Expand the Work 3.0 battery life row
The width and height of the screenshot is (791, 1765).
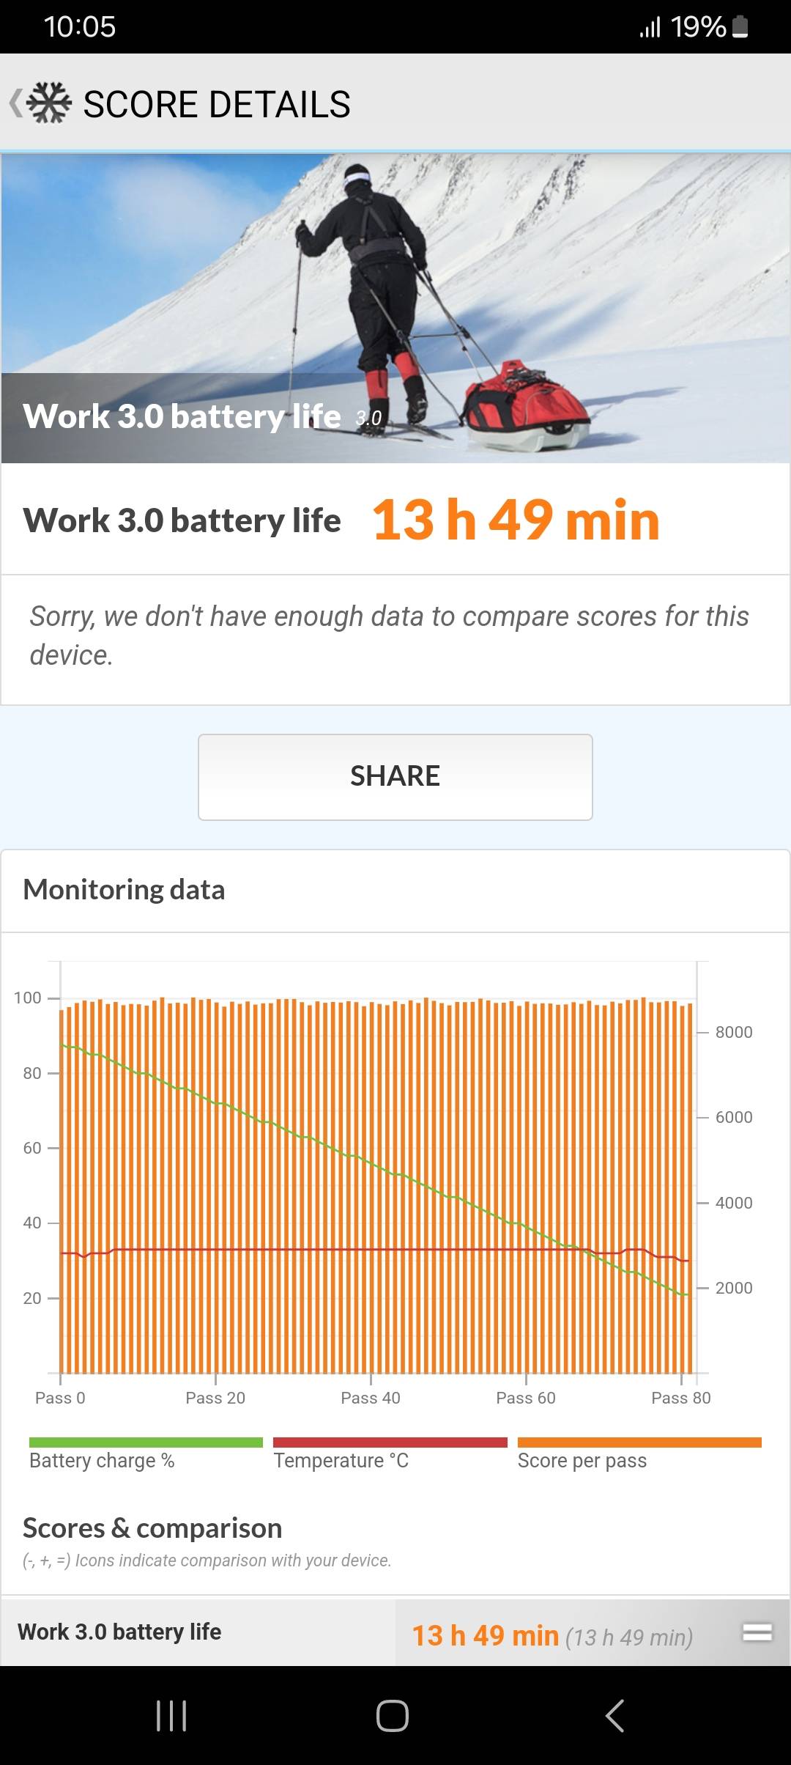click(757, 1632)
